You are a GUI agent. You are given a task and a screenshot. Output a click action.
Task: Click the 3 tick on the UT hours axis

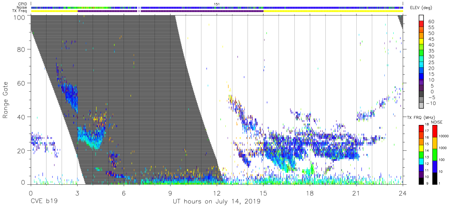(x=77, y=193)
